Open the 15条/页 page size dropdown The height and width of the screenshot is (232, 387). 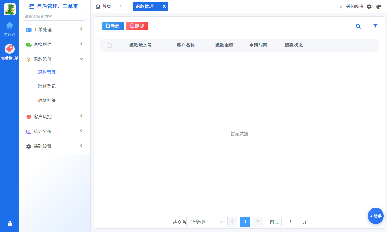click(x=207, y=222)
